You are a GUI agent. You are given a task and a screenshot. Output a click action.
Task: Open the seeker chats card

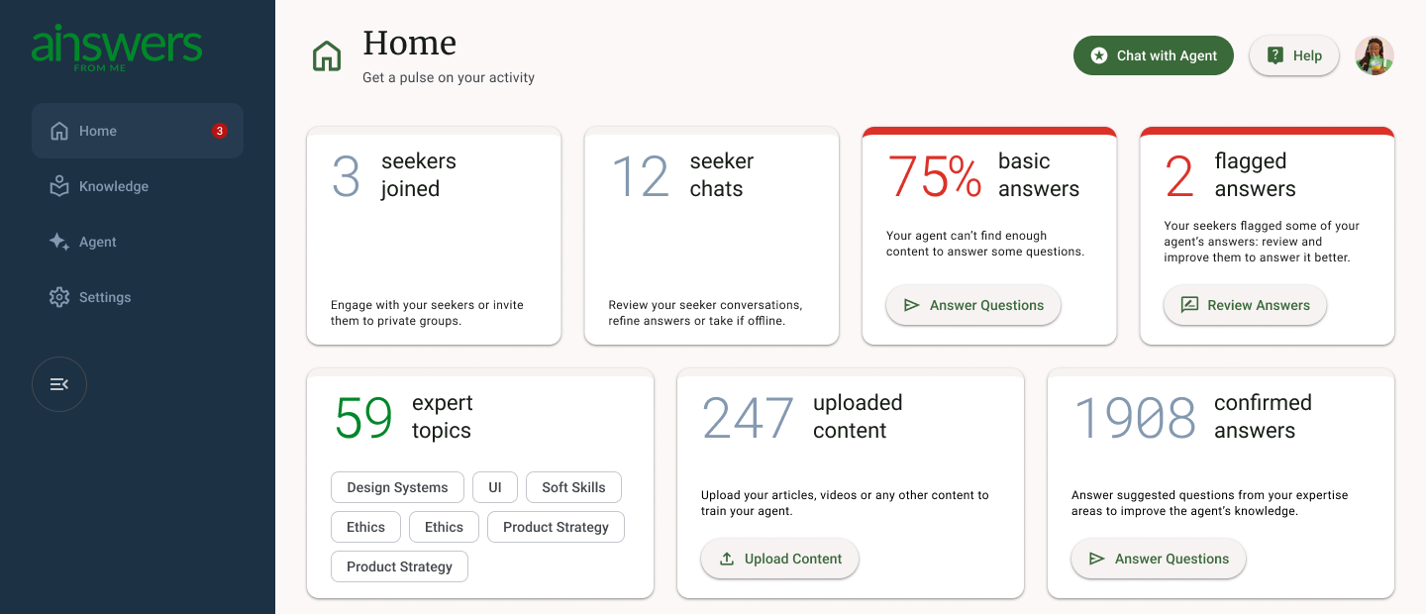711,236
